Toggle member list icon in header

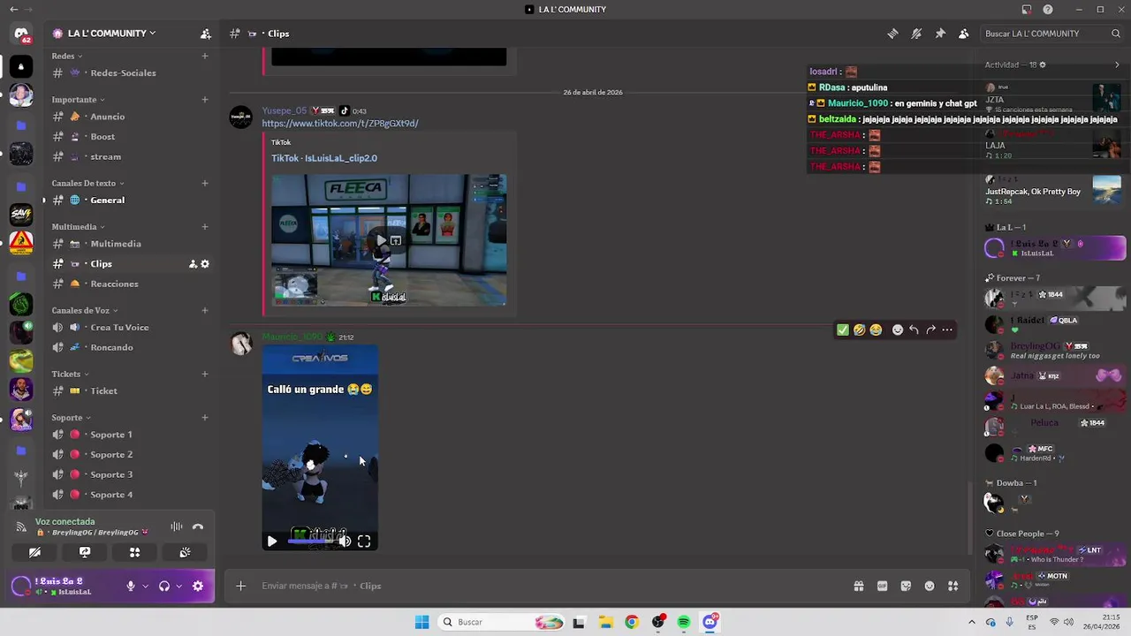tap(964, 34)
